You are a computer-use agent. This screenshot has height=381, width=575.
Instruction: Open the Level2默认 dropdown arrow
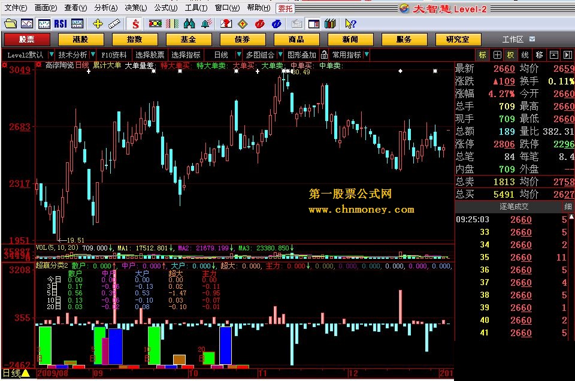click(52, 55)
